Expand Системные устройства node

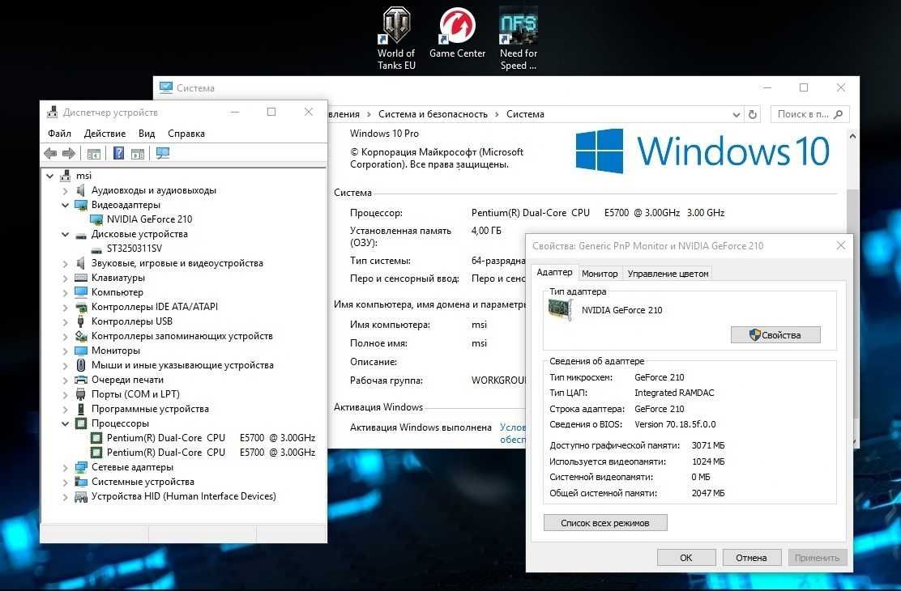66,483
